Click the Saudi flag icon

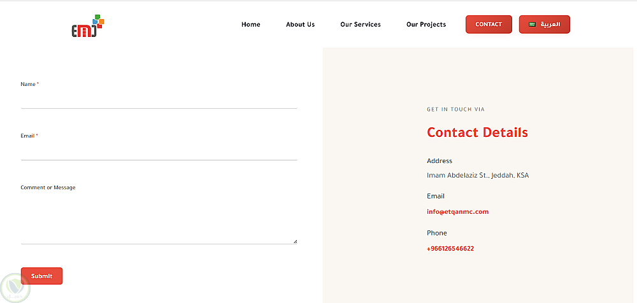[532, 25]
